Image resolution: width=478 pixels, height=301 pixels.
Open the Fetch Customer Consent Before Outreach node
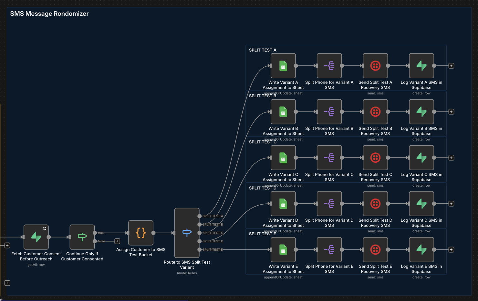click(36, 237)
